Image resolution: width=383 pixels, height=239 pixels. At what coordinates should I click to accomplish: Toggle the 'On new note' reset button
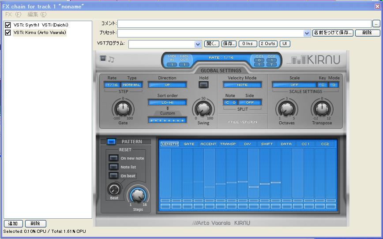113,158
